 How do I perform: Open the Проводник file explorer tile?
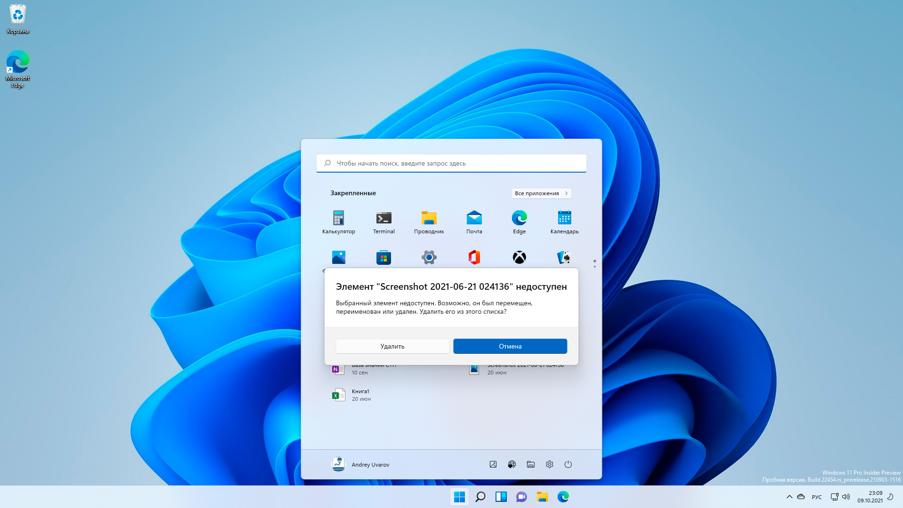[429, 222]
